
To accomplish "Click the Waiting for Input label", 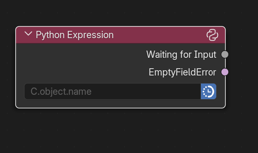I will pos(181,54).
